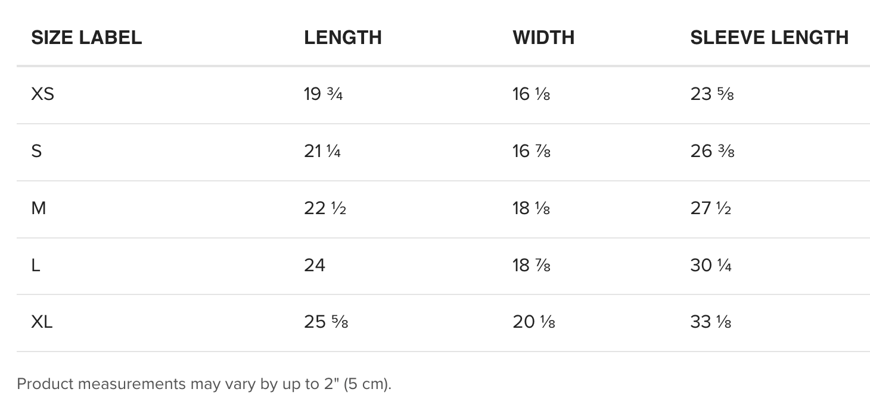Click the SLEEVE LENGTH column header

pos(769,37)
